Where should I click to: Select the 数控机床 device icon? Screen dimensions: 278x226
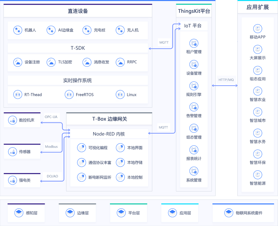12,120
